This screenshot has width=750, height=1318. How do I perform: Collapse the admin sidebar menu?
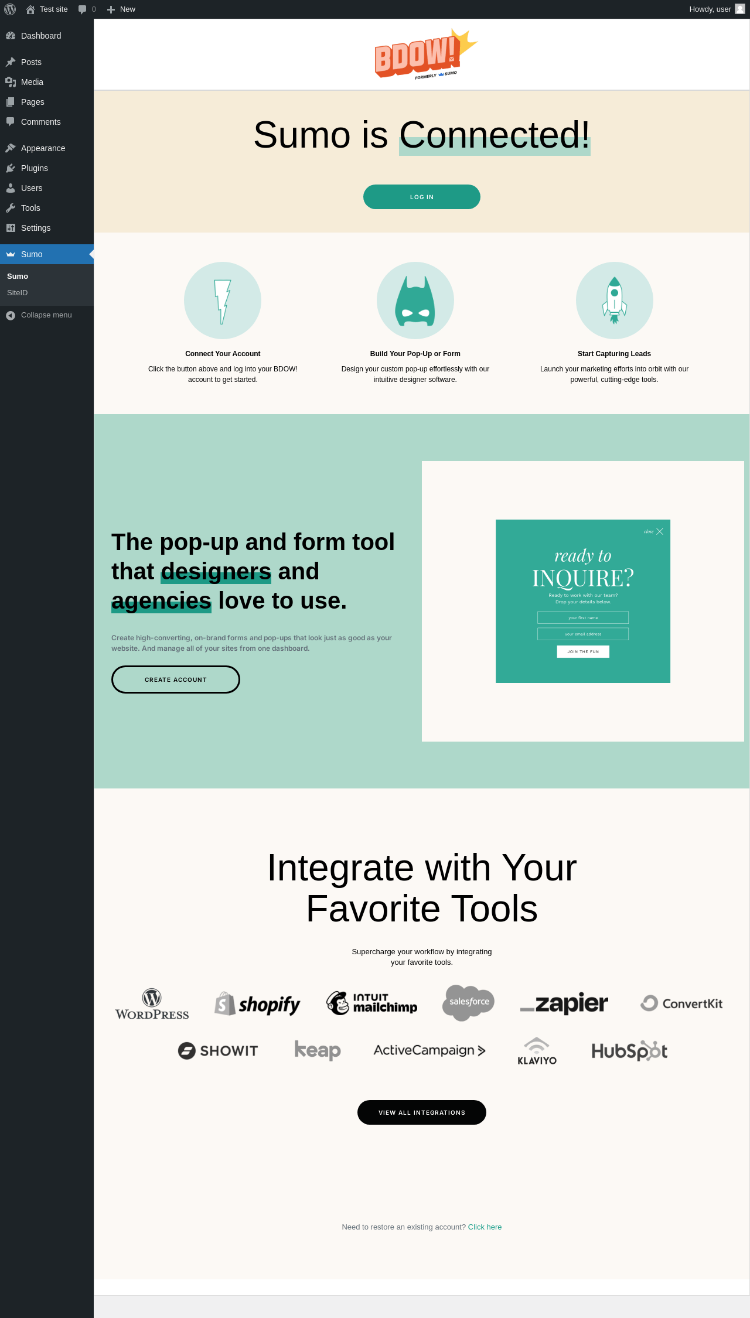click(47, 315)
